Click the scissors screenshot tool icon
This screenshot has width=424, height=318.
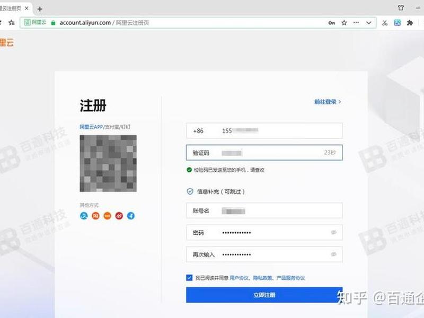[385, 23]
